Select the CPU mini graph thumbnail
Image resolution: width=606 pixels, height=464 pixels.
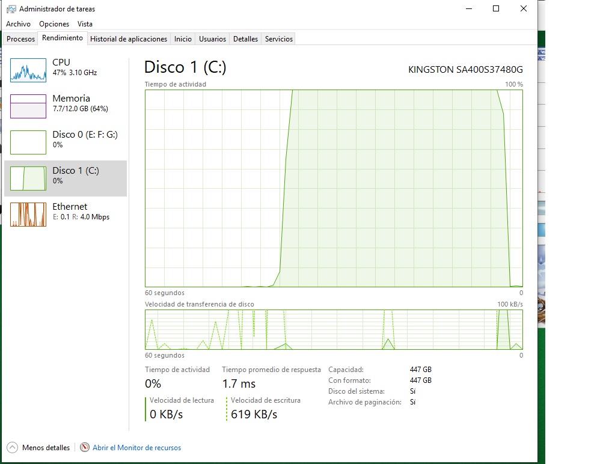[x=28, y=70]
